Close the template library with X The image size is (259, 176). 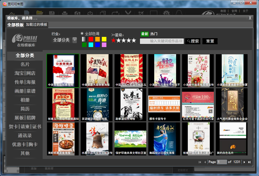250,18
